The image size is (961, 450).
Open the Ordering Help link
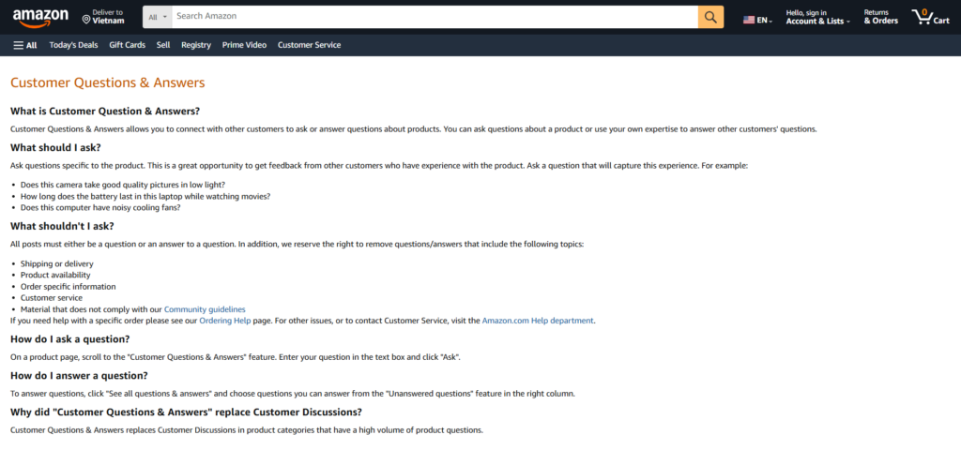224,321
